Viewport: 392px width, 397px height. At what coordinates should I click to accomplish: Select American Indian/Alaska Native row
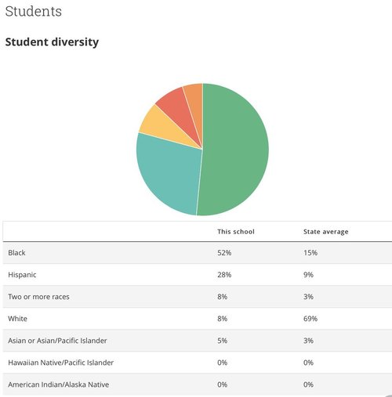tap(198, 384)
